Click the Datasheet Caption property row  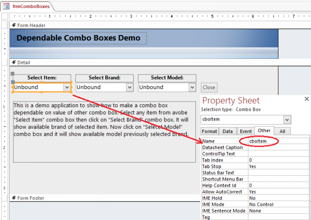coord(255,148)
